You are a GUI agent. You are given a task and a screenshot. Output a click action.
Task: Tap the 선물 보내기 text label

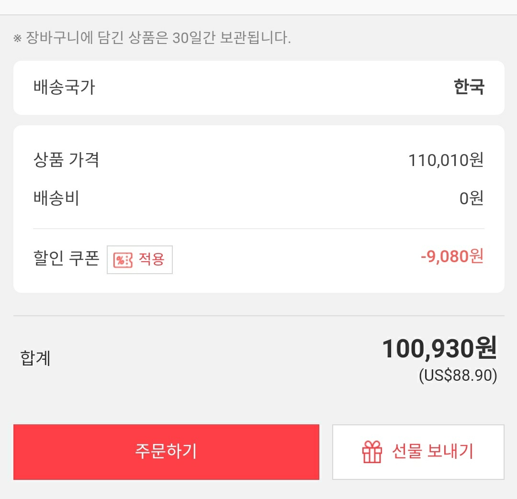click(x=432, y=451)
